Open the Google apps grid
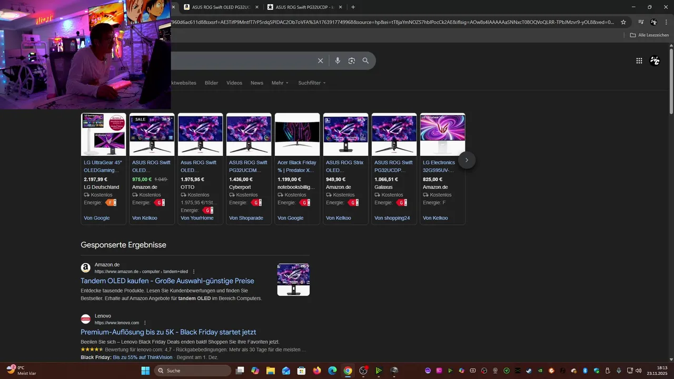 coord(639,61)
